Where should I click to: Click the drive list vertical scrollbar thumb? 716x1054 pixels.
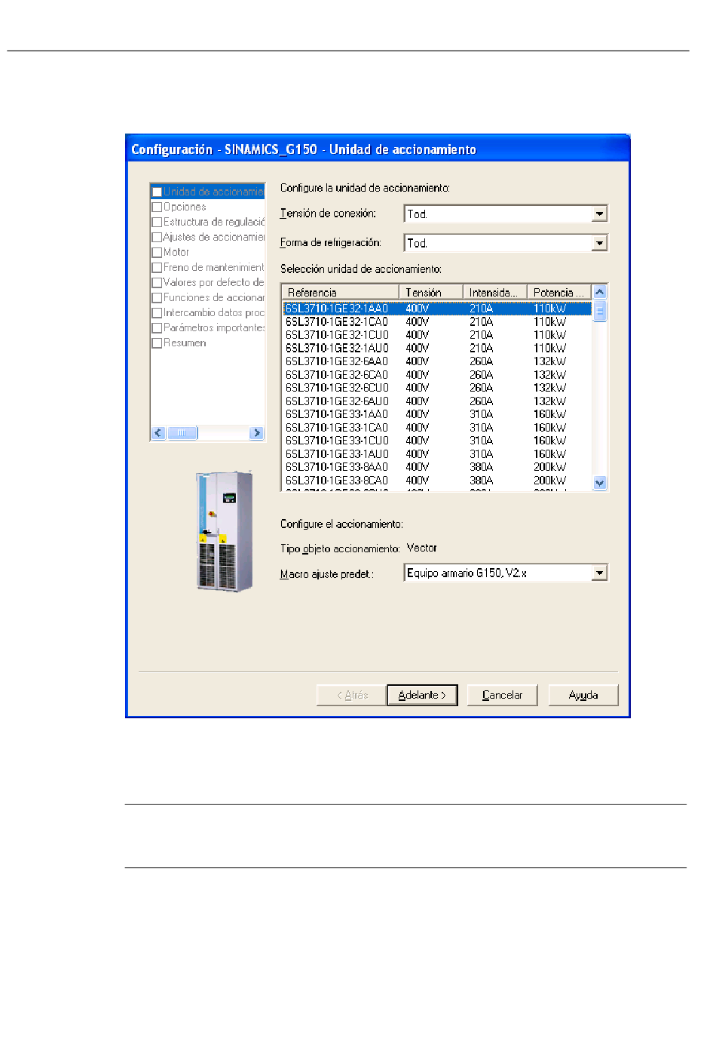pos(600,311)
